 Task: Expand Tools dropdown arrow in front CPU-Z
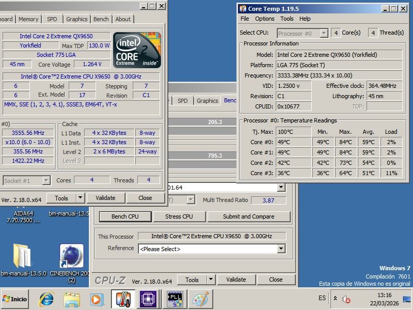(81, 198)
